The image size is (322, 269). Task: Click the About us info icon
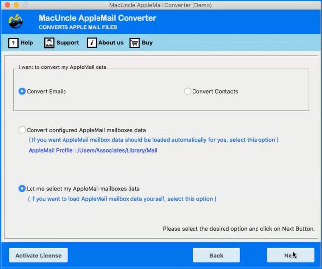coord(92,43)
